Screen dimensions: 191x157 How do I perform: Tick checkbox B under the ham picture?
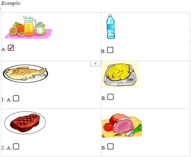coord(110,146)
